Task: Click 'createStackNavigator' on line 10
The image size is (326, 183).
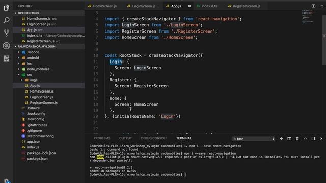Action: [173, 55]
